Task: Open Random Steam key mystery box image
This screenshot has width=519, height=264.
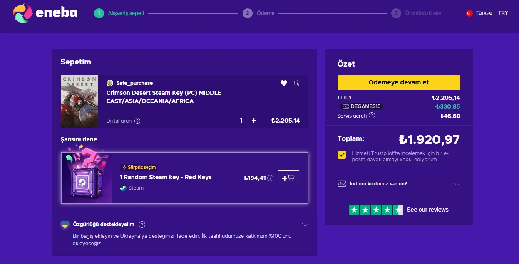Action: pos(87,178)
